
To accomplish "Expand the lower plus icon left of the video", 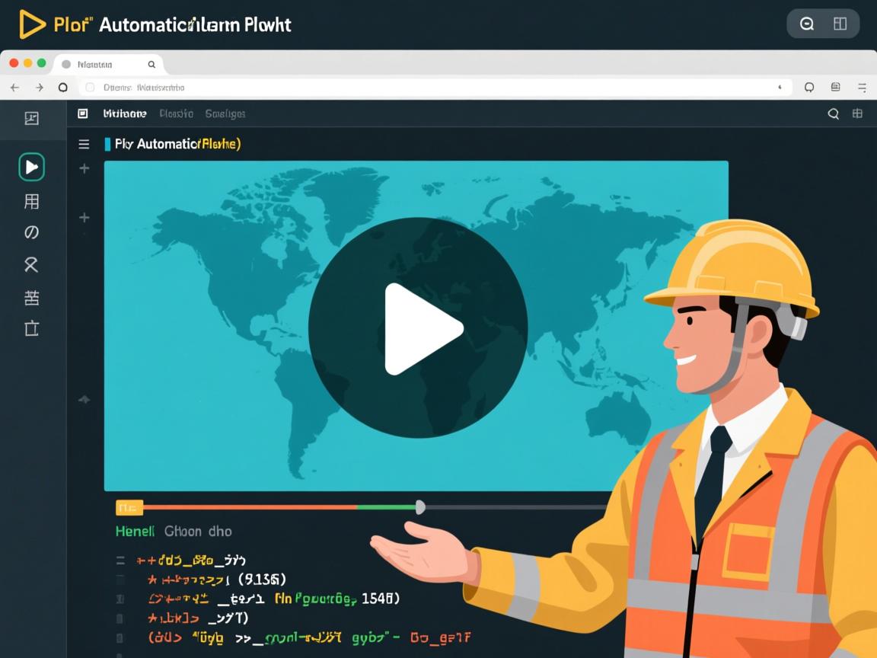I will click(85, 218).
